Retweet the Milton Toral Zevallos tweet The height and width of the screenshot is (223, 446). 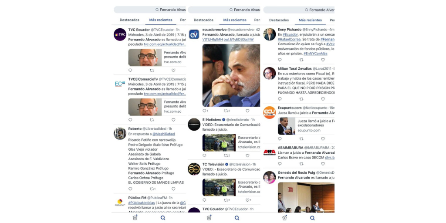pos(301,99)
